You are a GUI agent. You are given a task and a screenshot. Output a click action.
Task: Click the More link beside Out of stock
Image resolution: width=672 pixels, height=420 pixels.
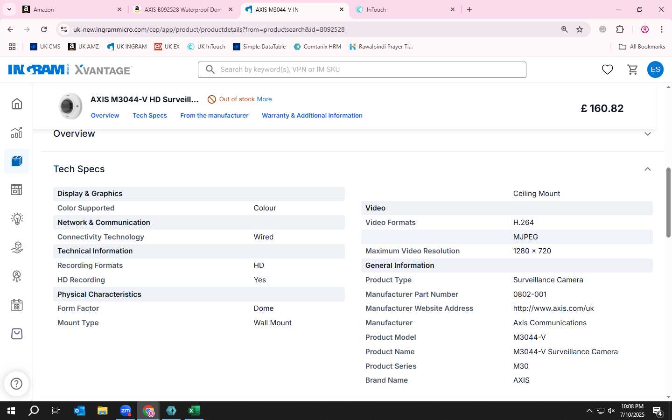coord(264,99)
